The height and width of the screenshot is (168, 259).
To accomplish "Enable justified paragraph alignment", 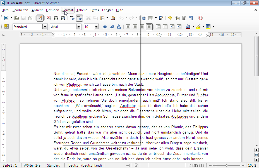I will point(149,27).
